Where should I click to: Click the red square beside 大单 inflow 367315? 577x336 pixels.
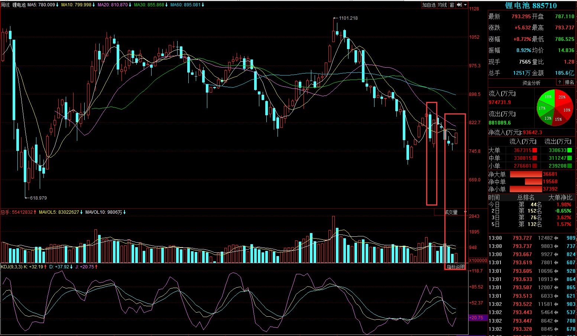(535, 150)
